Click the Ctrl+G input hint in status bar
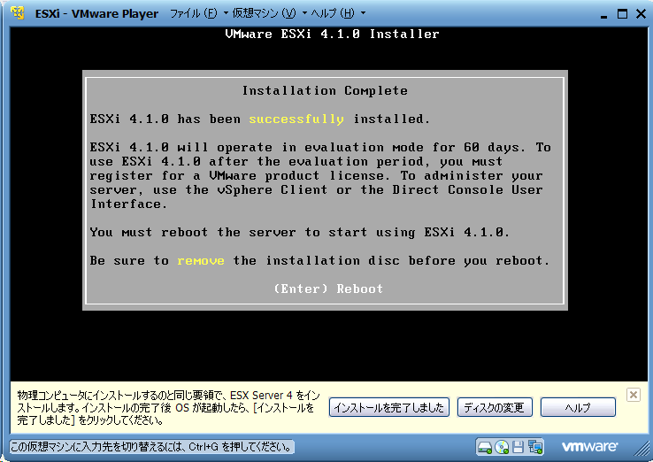Viewport: 653px width, 462px height. 151,448
